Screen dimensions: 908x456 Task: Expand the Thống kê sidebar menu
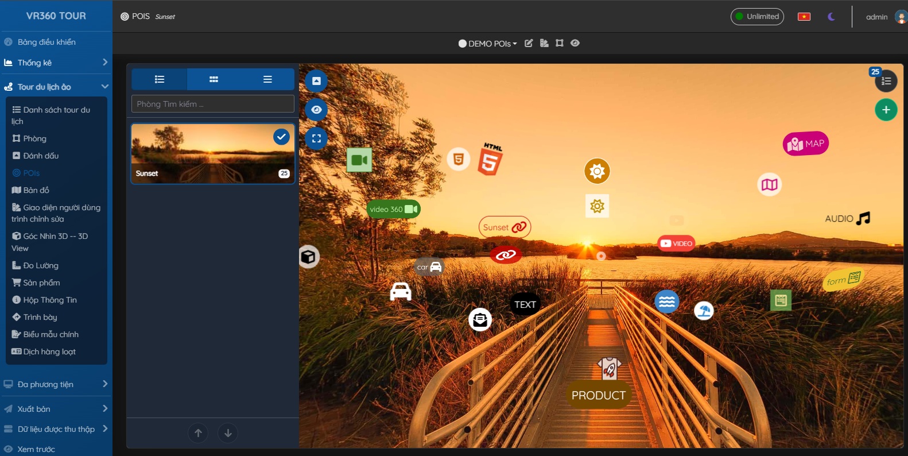click(56, 63)
